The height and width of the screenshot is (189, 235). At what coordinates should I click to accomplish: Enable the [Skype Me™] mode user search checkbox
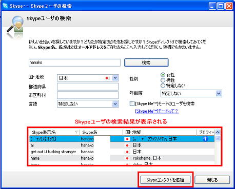coord(132,103)
